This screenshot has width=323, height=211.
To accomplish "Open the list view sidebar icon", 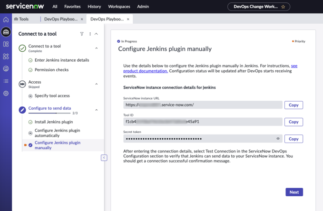I will click(6, 81).
